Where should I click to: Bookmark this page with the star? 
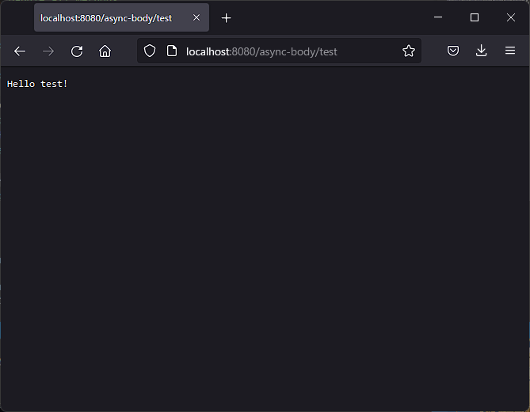408,51
